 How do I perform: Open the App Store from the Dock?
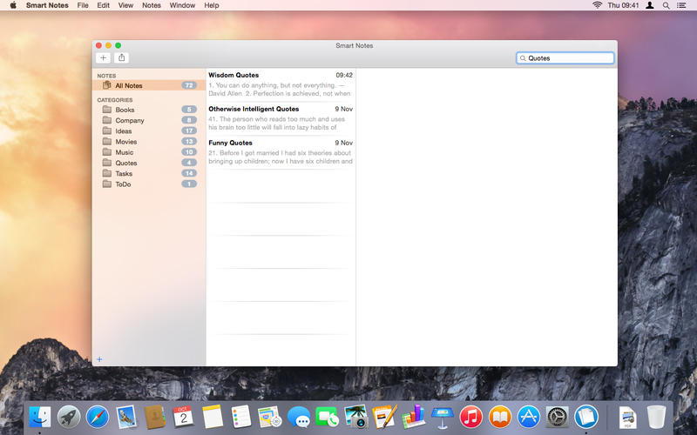tap(528, 418)
